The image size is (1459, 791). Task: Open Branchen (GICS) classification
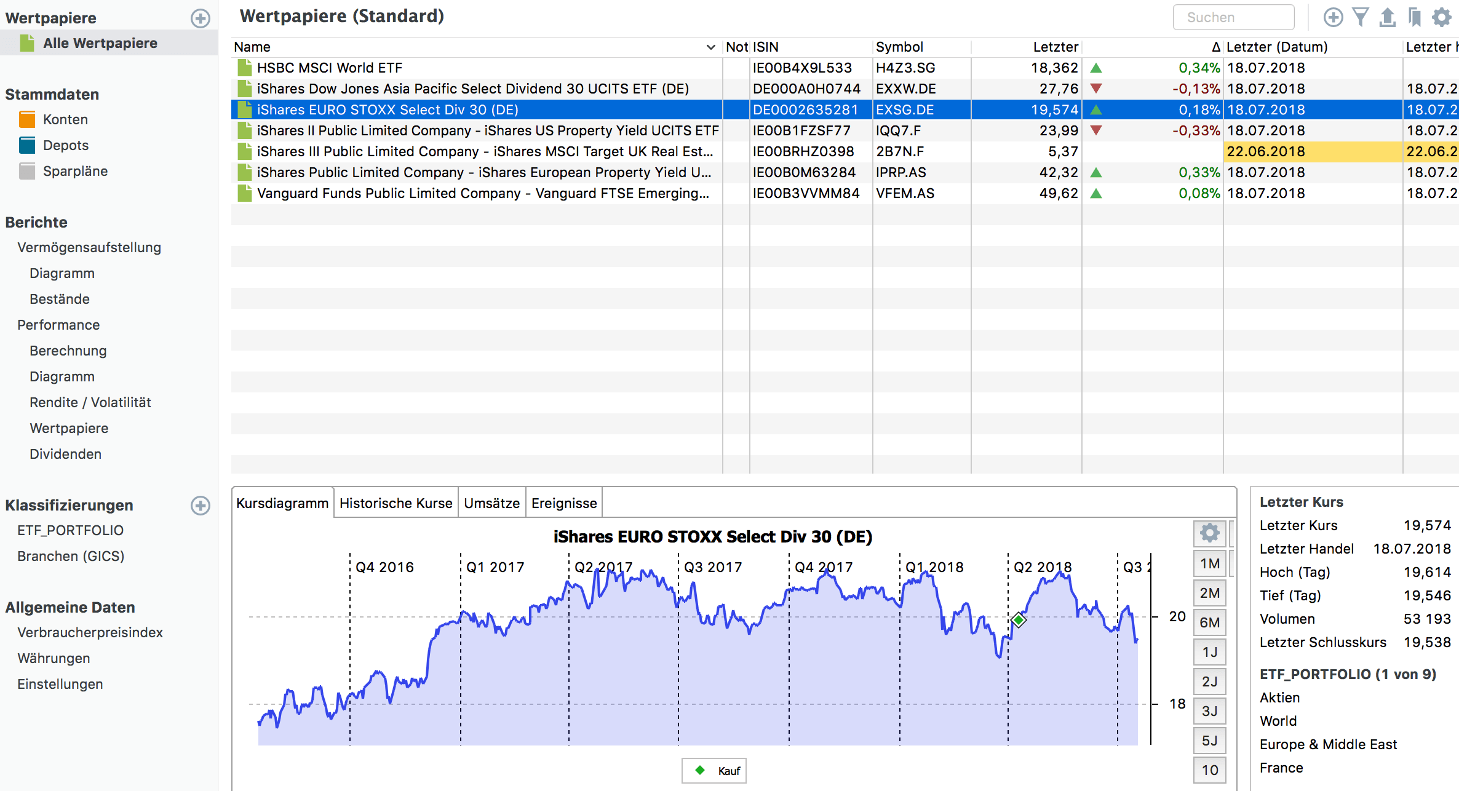click(x=71, y=556)
